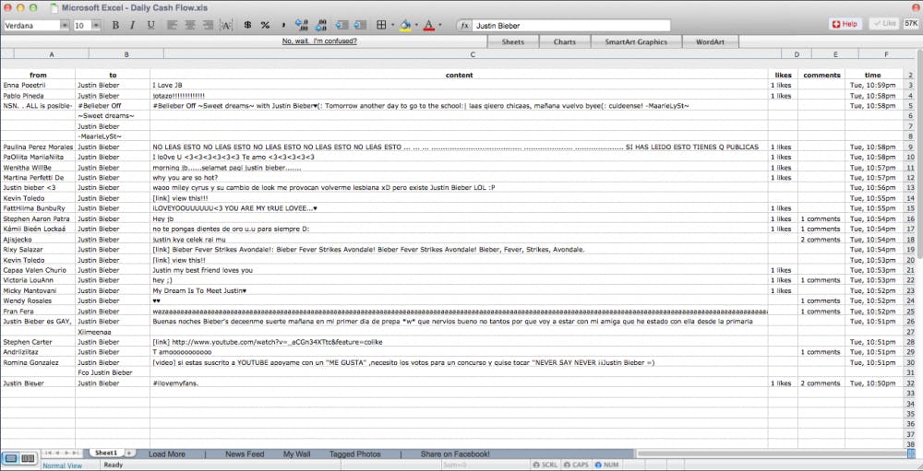
Task: Toggle bold formatting
Action: (x=117, y=25)
